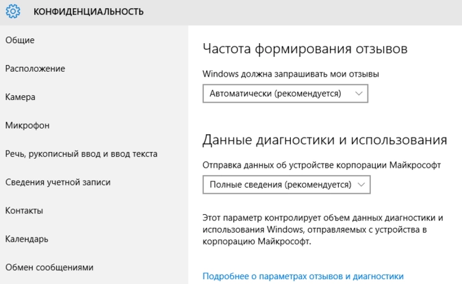Click the chevron of the diagnostic data dropdown

[361, 185]
